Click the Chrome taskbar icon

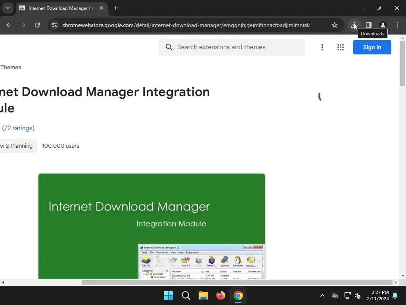(x=238, y=295)
